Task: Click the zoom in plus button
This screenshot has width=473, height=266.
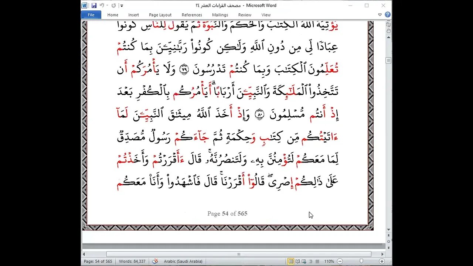Action: (x=382, y=261)
